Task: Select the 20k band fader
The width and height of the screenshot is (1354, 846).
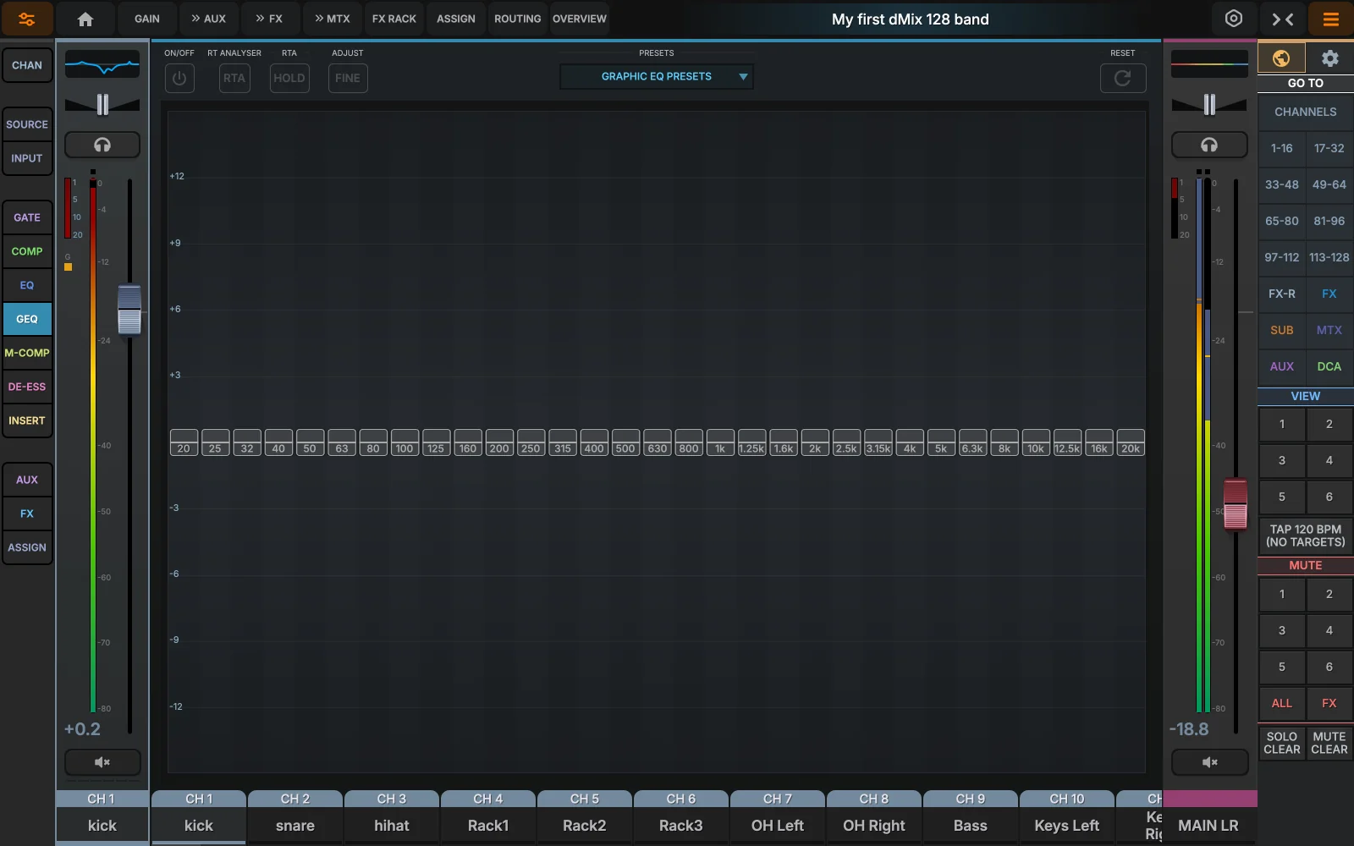Action: (1131, 442)
